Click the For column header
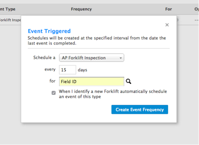Image resolution: width=199 pixels, height=145 pixels. (168, 9)
